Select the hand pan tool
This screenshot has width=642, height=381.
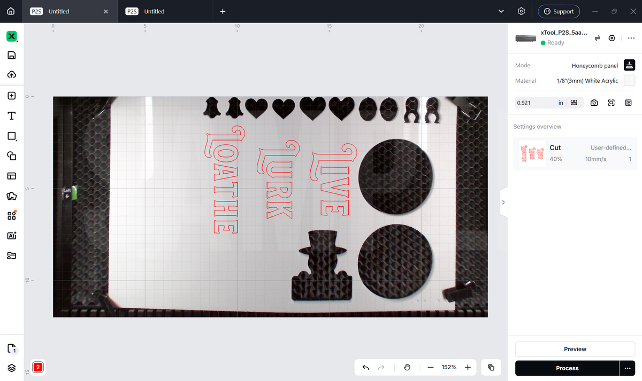[407, 368]
